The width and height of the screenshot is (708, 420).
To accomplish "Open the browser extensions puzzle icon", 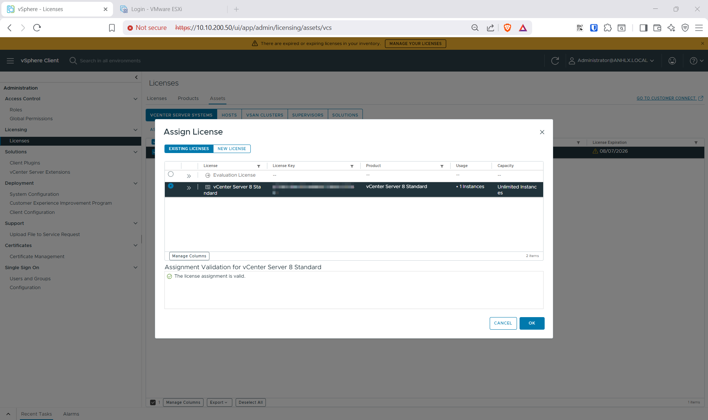I will tap(608, 28).
